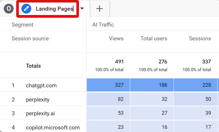Viewport: 219px width, 132px height.
Task: Select the Session source dimension header
Action: [x=30, y=39]
